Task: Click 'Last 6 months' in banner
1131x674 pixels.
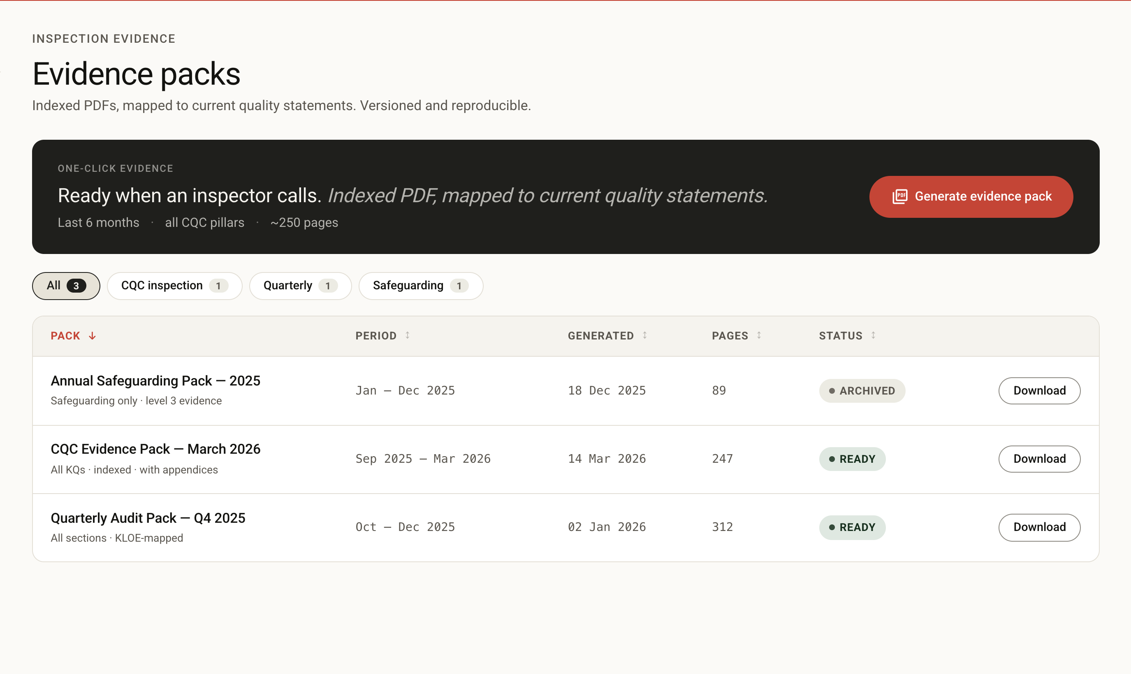Action: 99,223
